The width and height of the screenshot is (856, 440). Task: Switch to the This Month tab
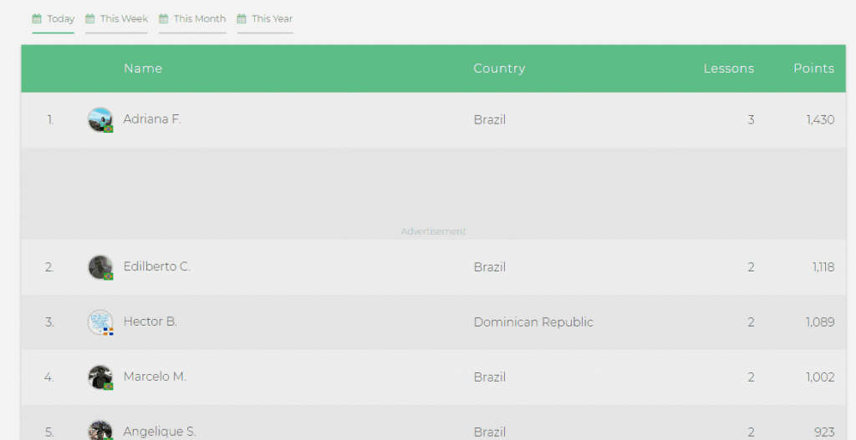pos(192,20)
